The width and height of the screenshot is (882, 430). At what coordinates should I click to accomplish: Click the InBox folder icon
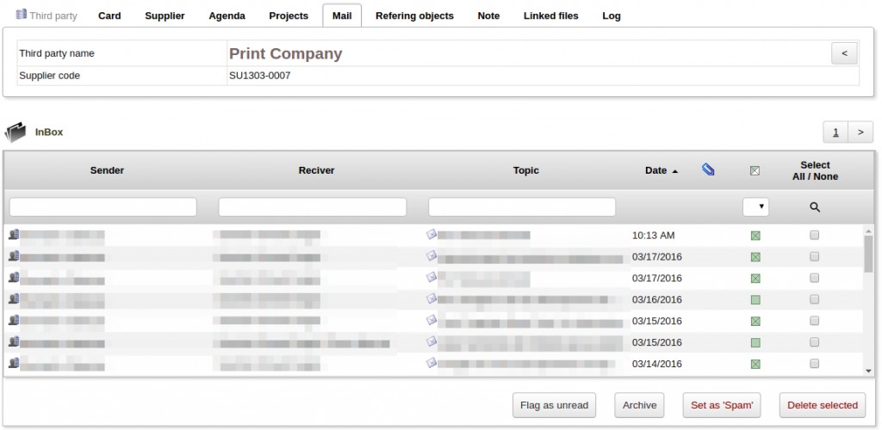16,132
